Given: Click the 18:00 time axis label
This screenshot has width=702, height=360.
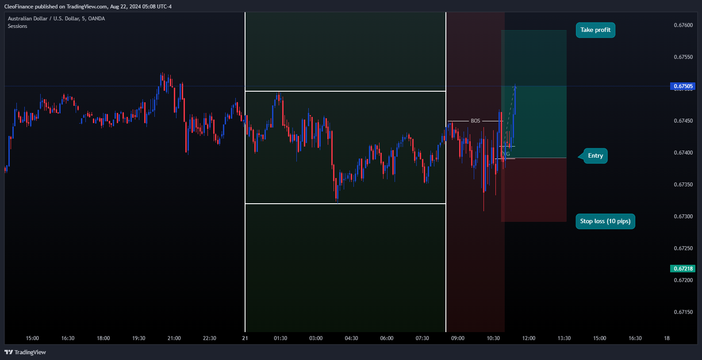Looking at the screenshot, I should (103, 338).
